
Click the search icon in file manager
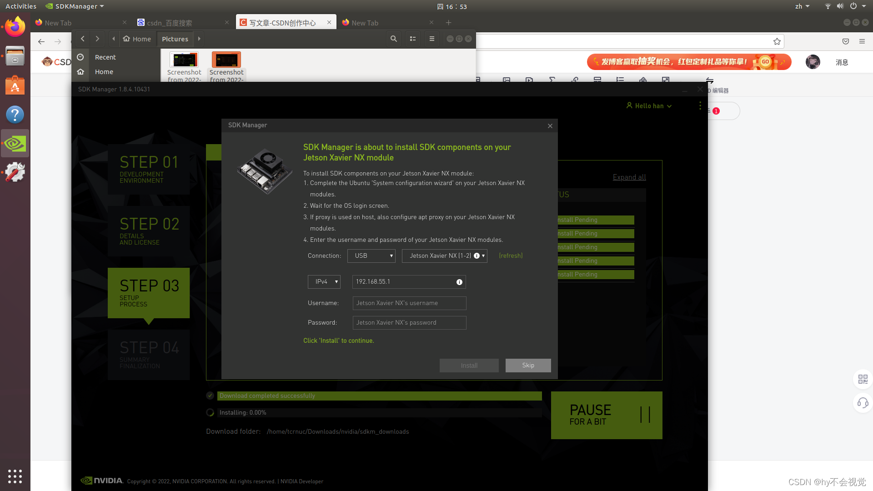pyautogui.click(x=394, y=39)
